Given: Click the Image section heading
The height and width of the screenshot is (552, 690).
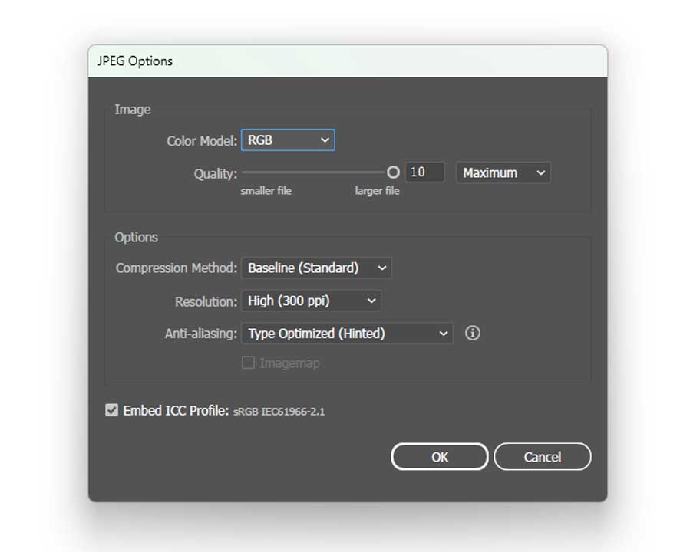Looking at the screenshot, I should (133, 110).
